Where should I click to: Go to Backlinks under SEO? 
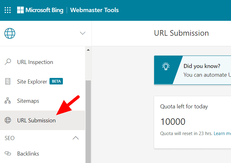pos(28,154)
